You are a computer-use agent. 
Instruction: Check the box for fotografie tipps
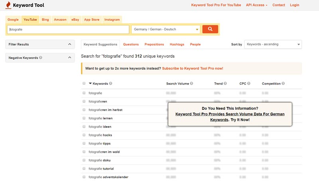click(x=84, y=144)
